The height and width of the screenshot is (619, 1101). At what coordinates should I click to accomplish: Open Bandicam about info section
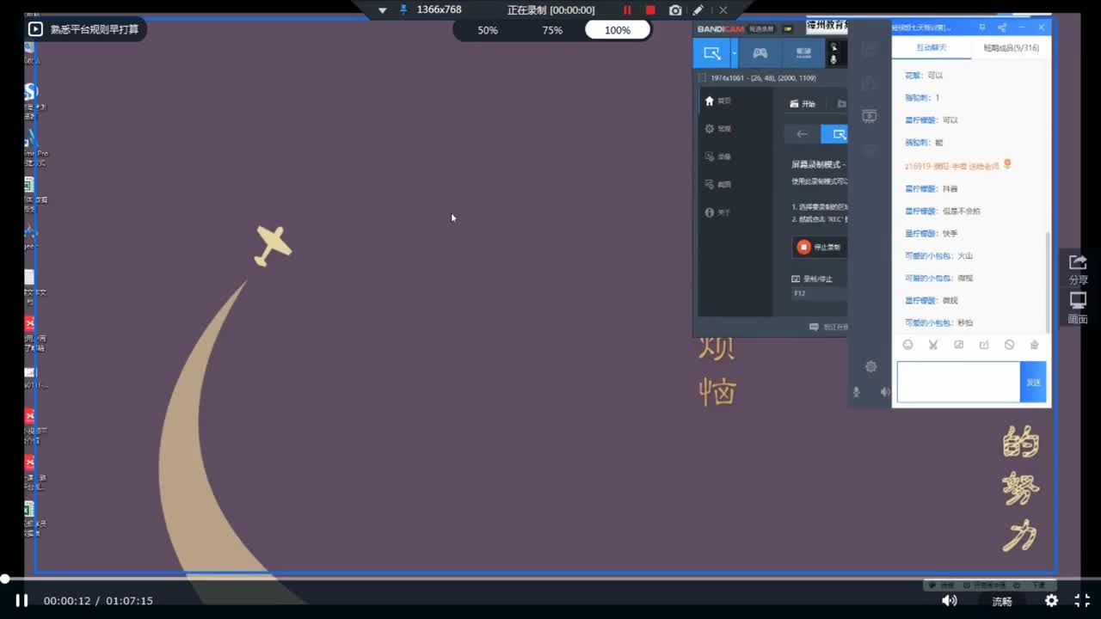coord(718,212)
